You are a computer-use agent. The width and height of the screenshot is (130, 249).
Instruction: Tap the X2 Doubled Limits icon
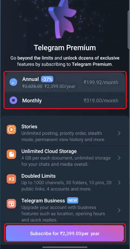click(x=11, y=179)
